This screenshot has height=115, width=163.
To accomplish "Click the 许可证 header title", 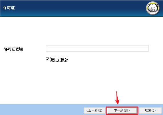I will 9,8.
